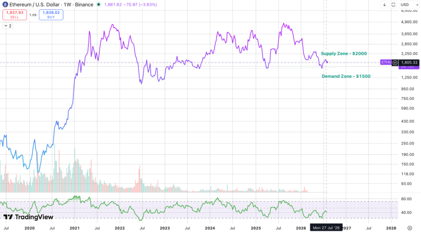
Task: Click the 150.00 price axis label
Action: [x=408, y=164]
